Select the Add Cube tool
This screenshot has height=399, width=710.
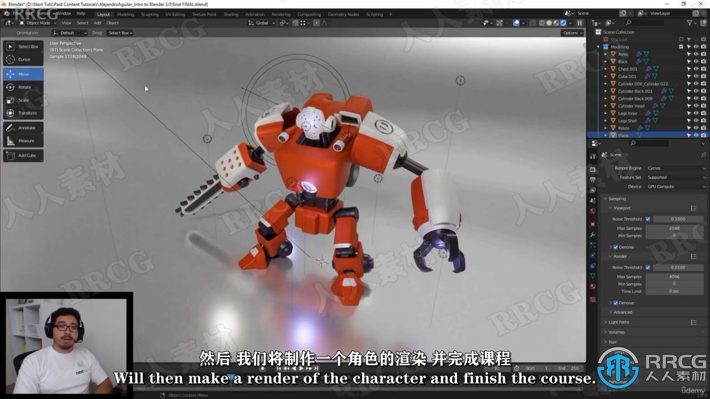pyautogui.click(x=23, y=156)
